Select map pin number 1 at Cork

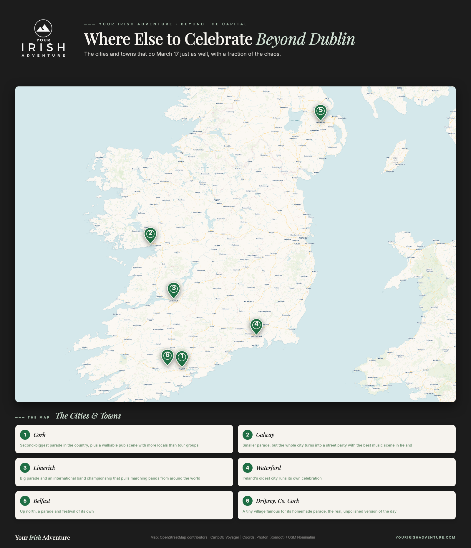pyautogui.click(x=182, y=359)
